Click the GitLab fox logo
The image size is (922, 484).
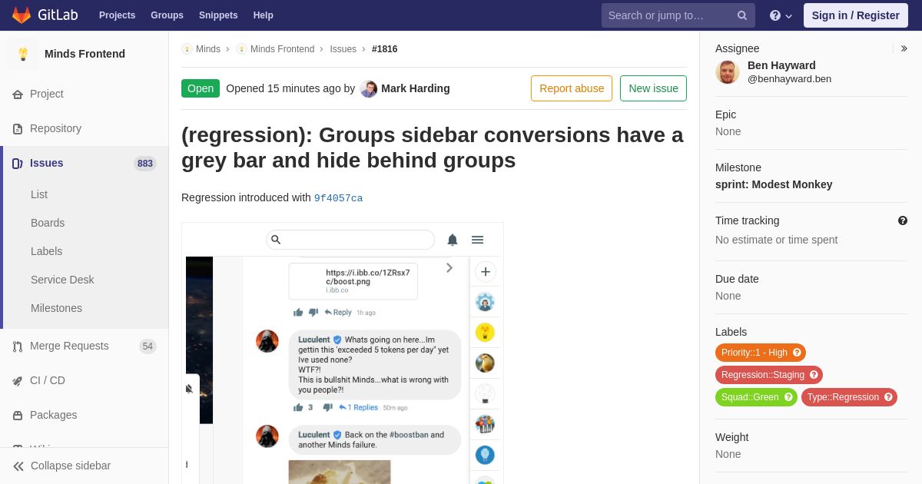(x=22, y=15)
